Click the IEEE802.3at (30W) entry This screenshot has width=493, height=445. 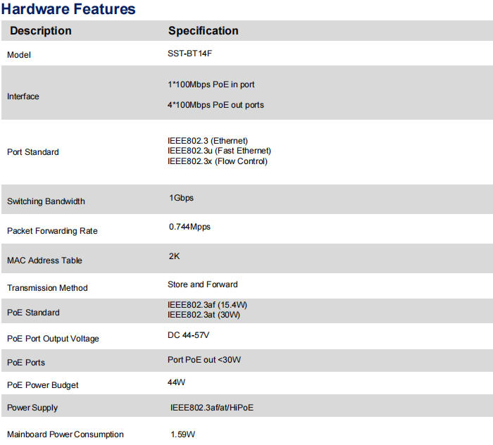pos(204,314)
